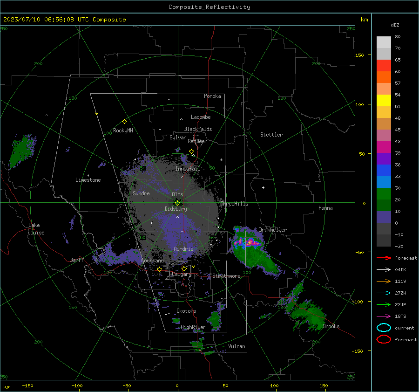419x392 pixels.
Task: Click the Calgary city label
Action: point(182,274)
